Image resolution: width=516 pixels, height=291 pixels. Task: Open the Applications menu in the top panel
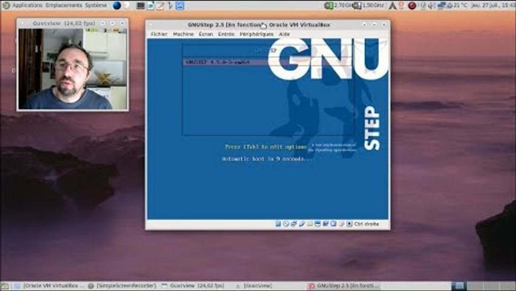(x=27, y=5)
